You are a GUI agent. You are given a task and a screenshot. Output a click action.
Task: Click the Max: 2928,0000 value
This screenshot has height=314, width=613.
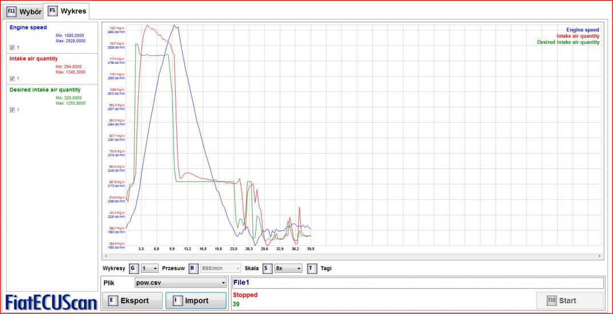coord(70,41)
